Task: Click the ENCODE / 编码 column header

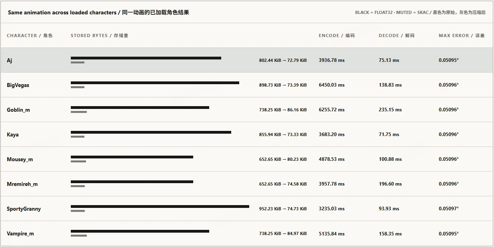Action: [337, 36]
